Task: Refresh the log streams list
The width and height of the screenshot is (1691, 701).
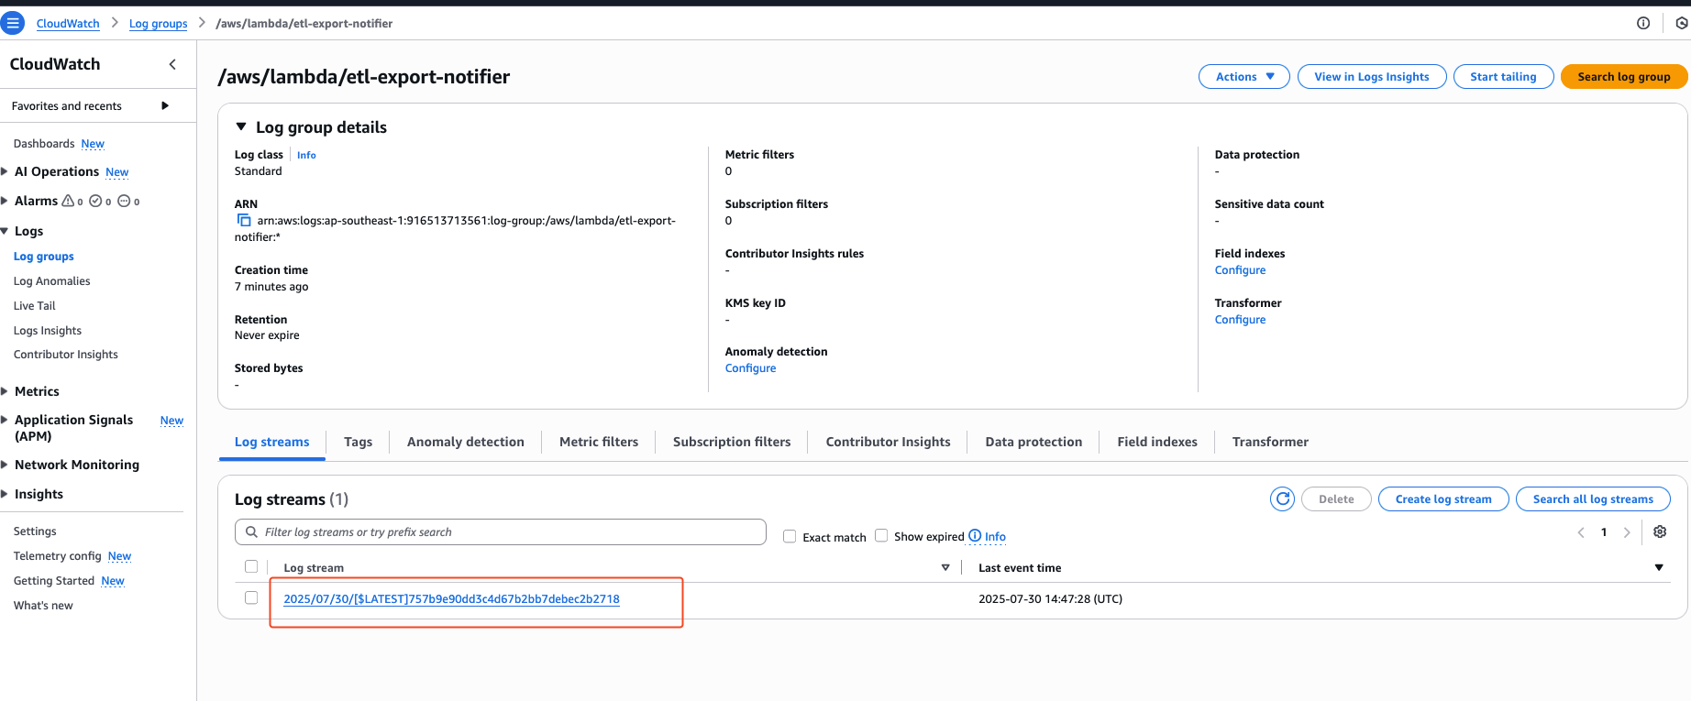Action: pos(1282,498)
